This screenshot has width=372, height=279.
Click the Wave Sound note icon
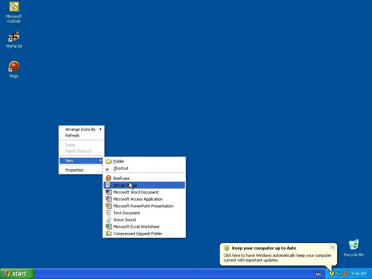[x=108, y=220]
